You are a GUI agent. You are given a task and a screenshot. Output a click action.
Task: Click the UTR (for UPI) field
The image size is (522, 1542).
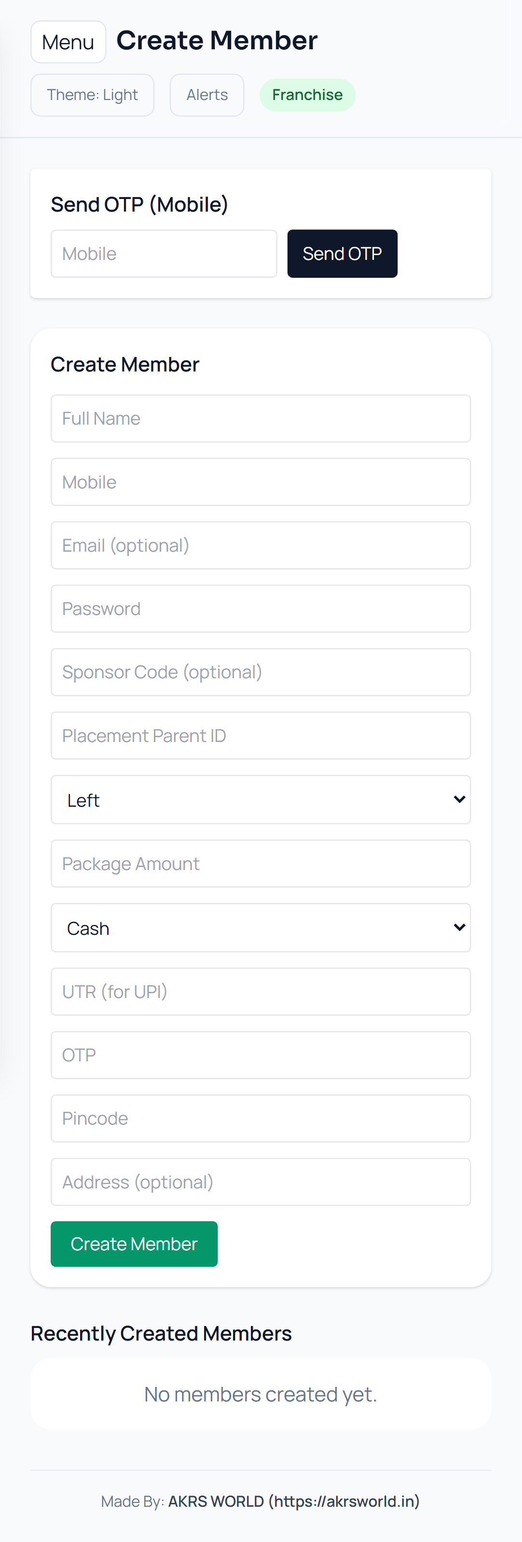(x=261, y=992)
